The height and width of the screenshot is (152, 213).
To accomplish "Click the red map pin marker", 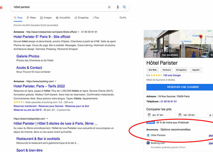I will click(201, 37).
